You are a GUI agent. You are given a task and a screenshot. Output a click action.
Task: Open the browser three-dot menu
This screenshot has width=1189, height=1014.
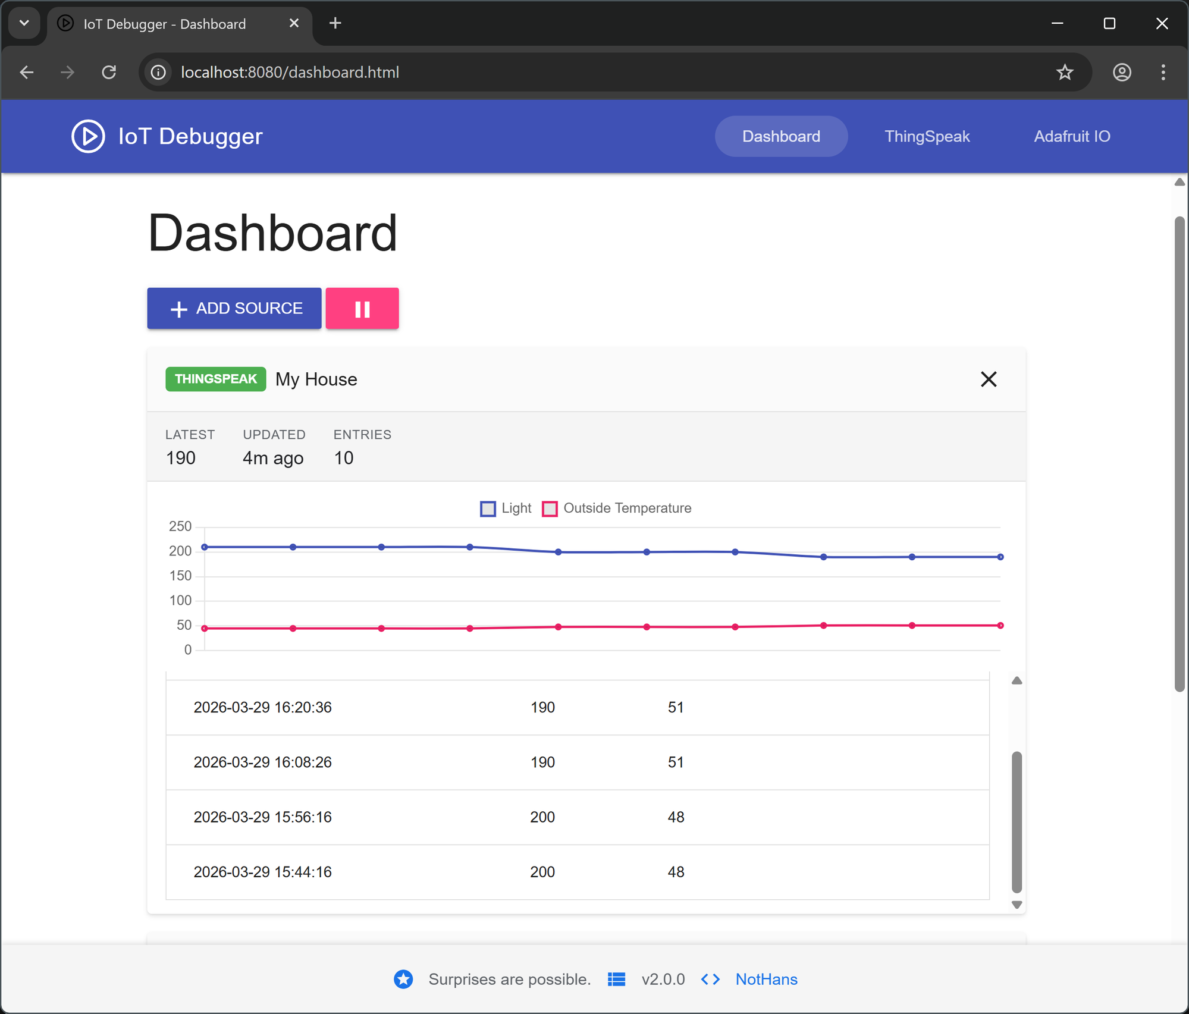pos(1163,72)
